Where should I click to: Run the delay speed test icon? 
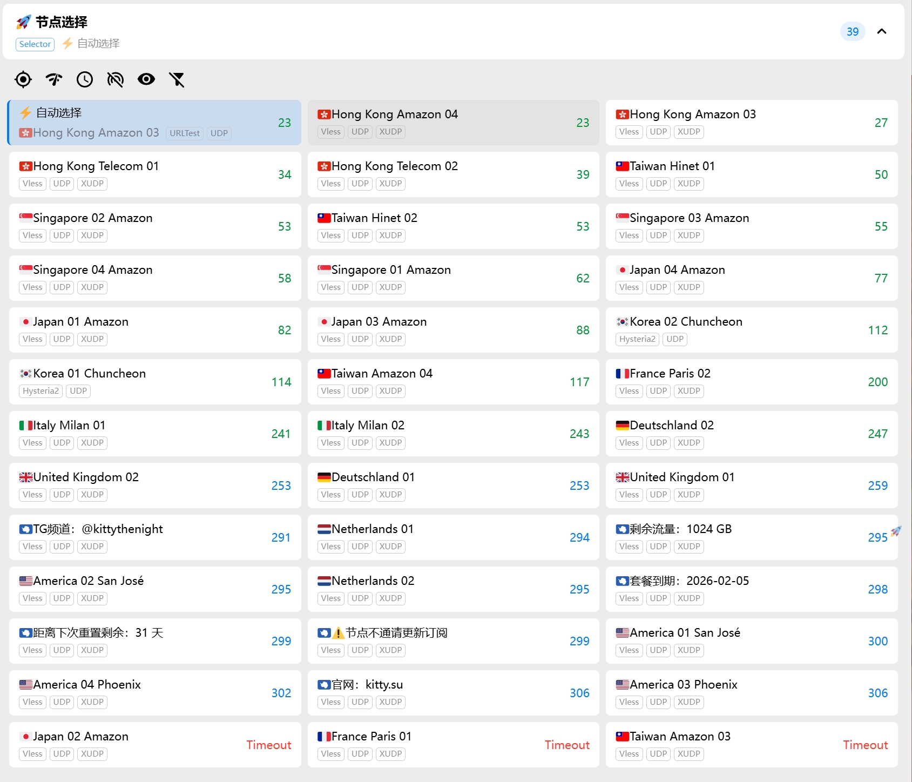[x=54, y=79]
